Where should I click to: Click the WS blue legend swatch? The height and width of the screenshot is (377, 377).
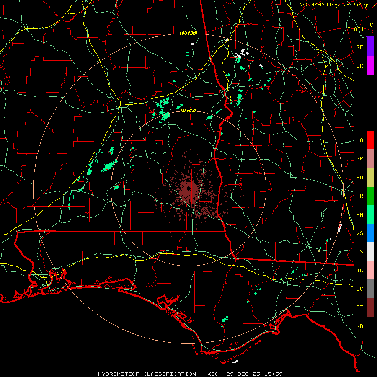coord(370,233)
